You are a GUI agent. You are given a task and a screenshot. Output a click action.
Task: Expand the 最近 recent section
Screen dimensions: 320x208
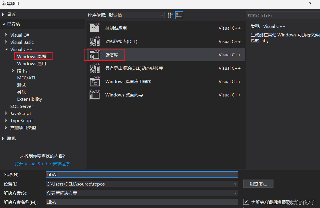click(3, 15)
